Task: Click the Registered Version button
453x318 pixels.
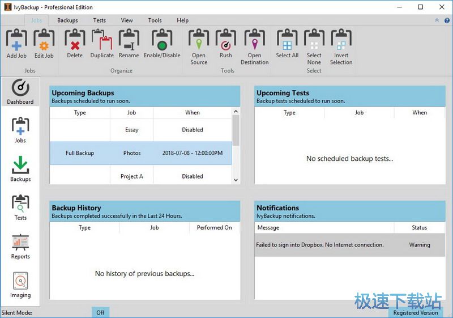Action: pos(415,312)
